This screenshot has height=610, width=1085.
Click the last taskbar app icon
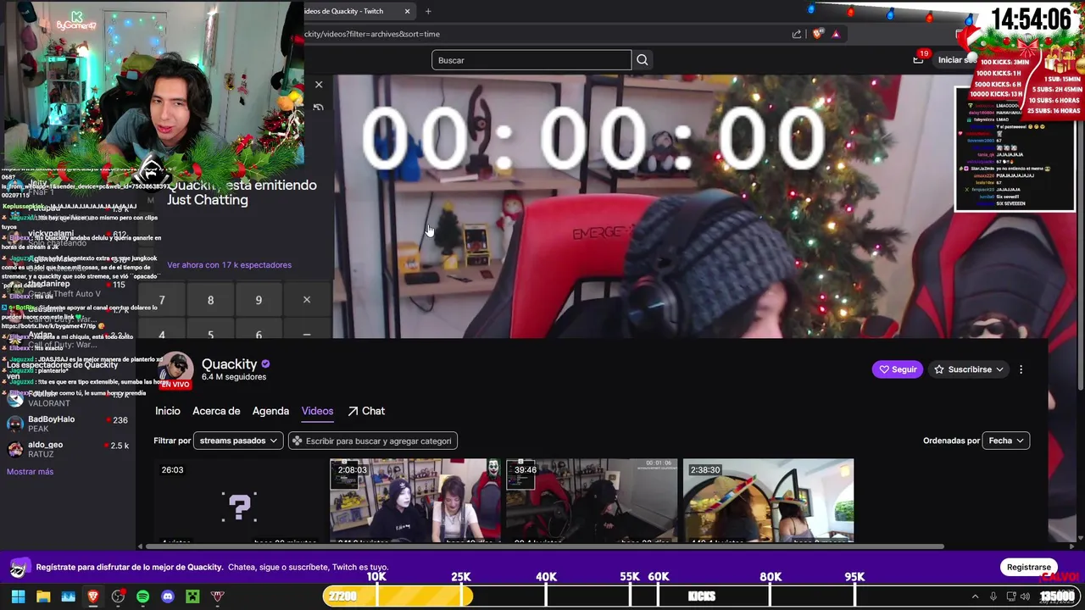pos(218,596)
